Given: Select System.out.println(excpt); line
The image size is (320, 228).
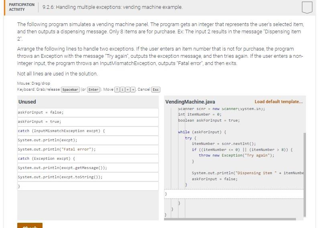Looking at the screenshot, I should [88, 140].
